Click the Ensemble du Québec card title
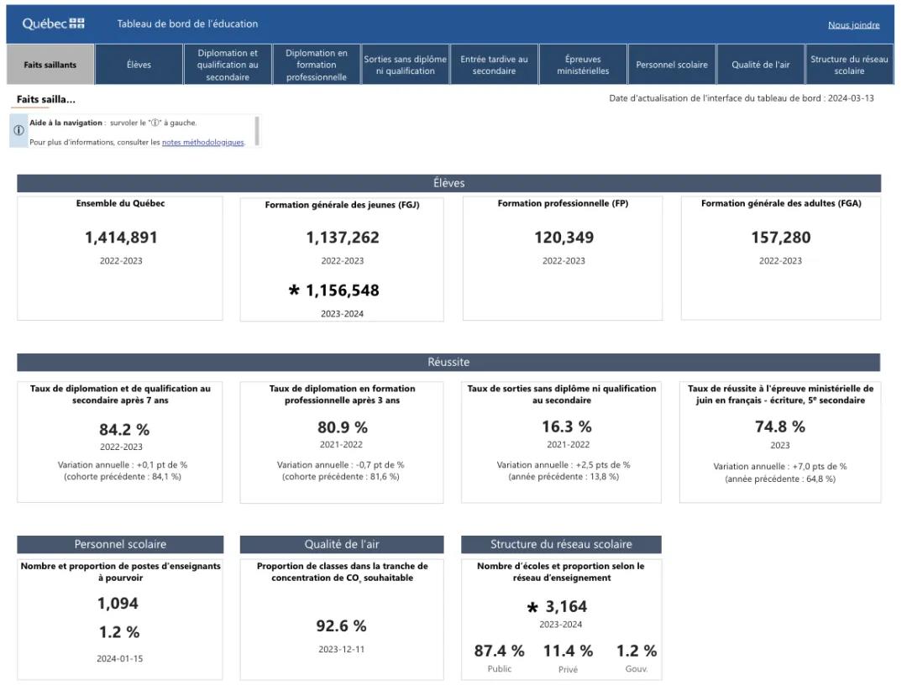 (120, 203)
